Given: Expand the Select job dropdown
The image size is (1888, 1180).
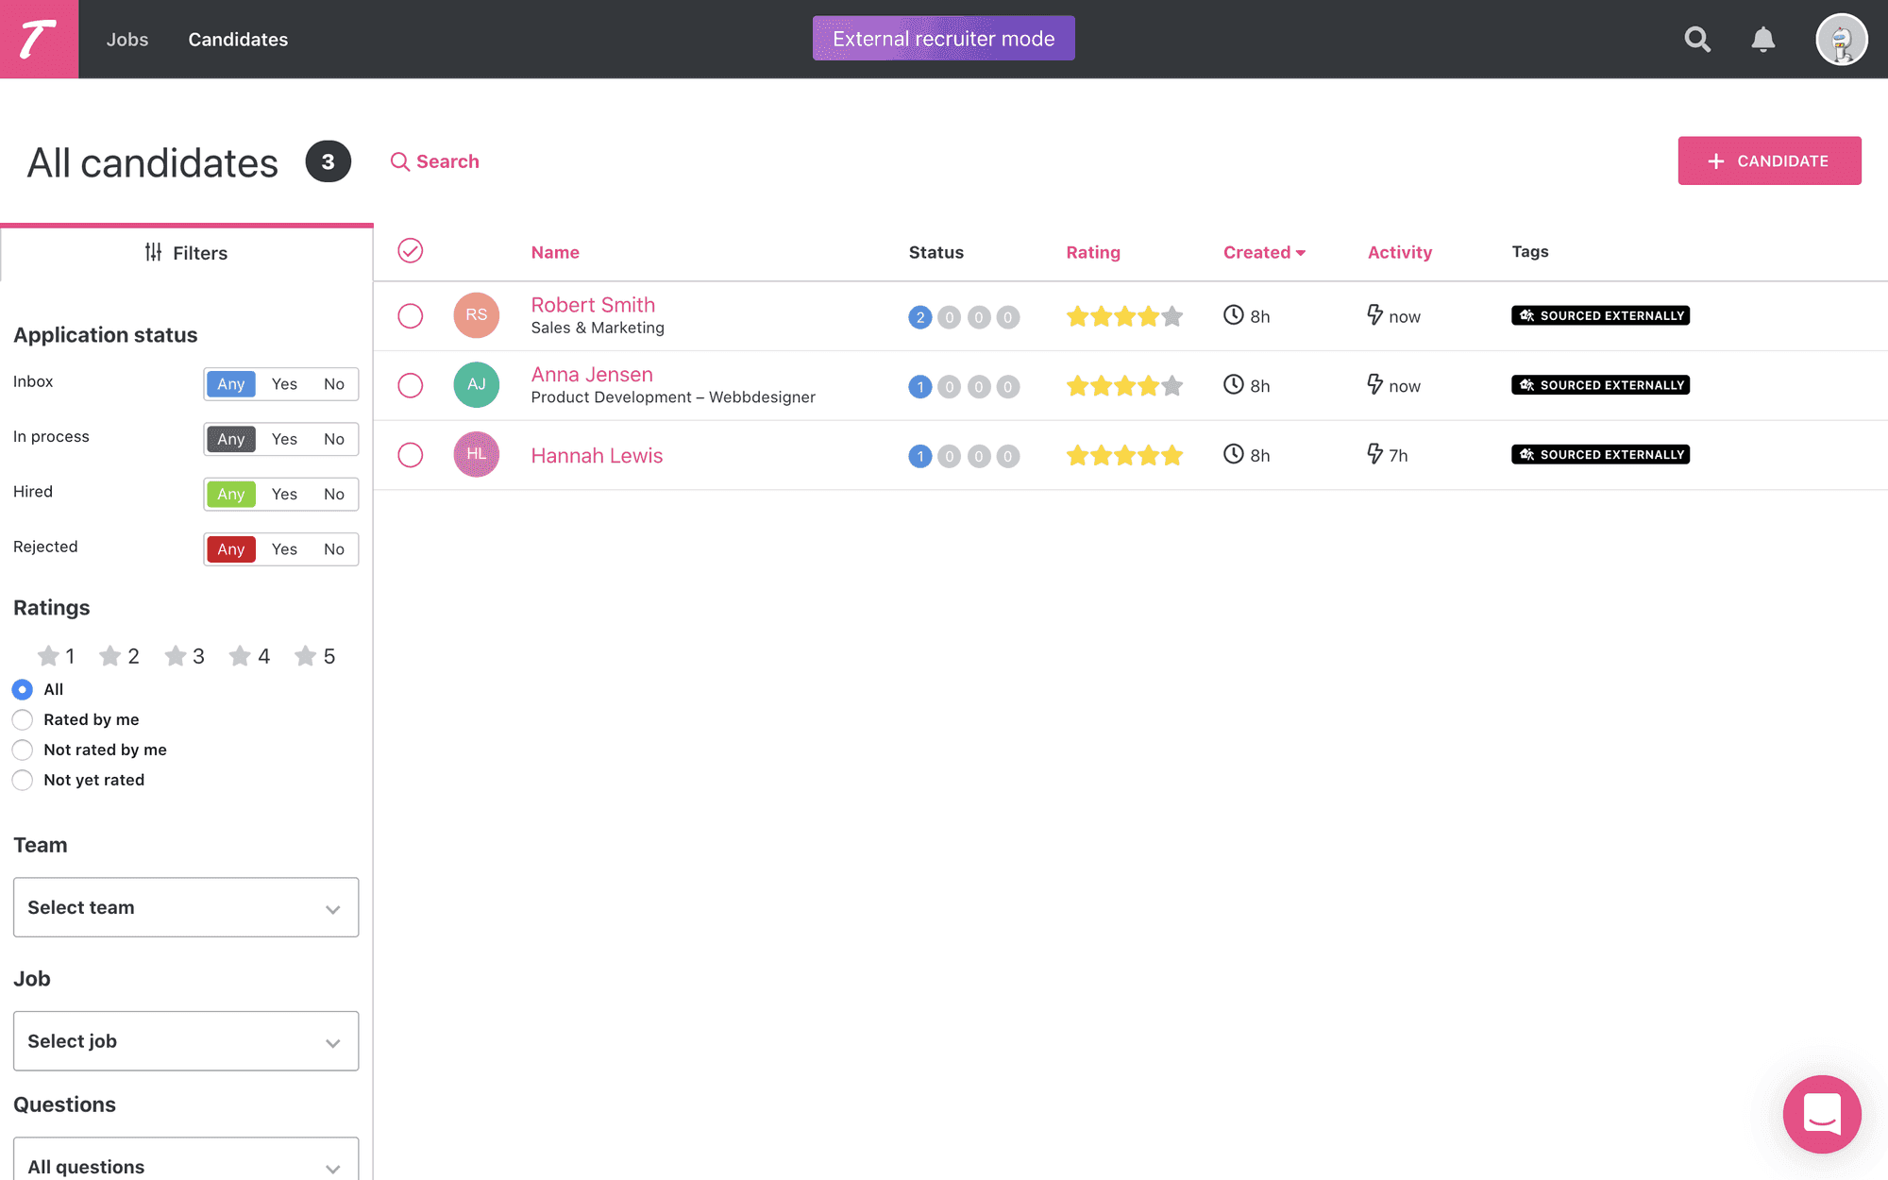Looking at the screenshot, I should 186,1041.
